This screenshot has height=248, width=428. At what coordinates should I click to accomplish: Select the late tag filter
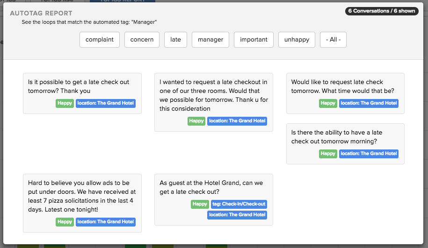[x=175, y=40]
